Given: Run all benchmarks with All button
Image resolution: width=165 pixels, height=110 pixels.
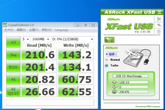Looking at the screenshot, I should click(13, 42).
